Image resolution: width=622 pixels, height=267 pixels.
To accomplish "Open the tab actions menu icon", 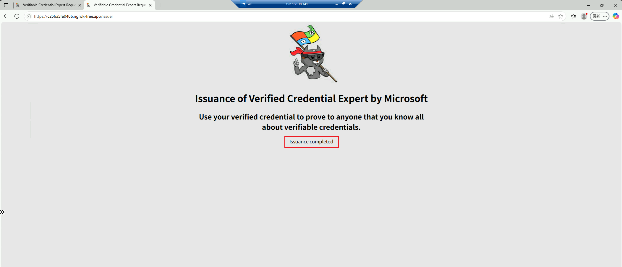I will pyautogui.click(x=6, y=5).
